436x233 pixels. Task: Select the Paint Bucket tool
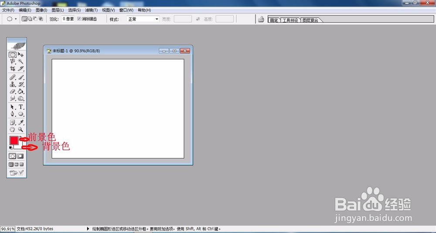click(20, 91)
